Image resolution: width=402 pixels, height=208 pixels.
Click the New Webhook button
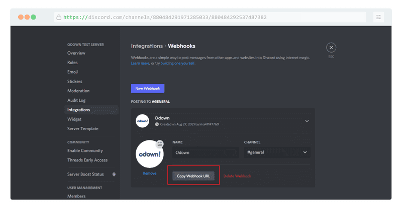point(147,88)
